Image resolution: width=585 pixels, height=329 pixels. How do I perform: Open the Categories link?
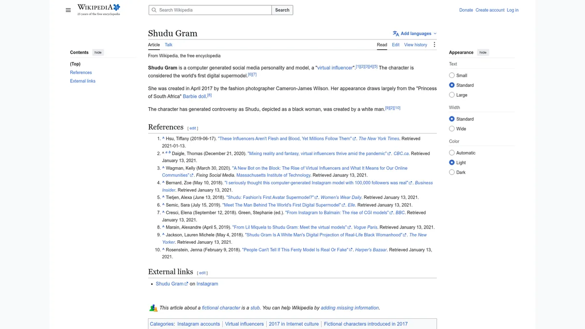coord(162,324)
